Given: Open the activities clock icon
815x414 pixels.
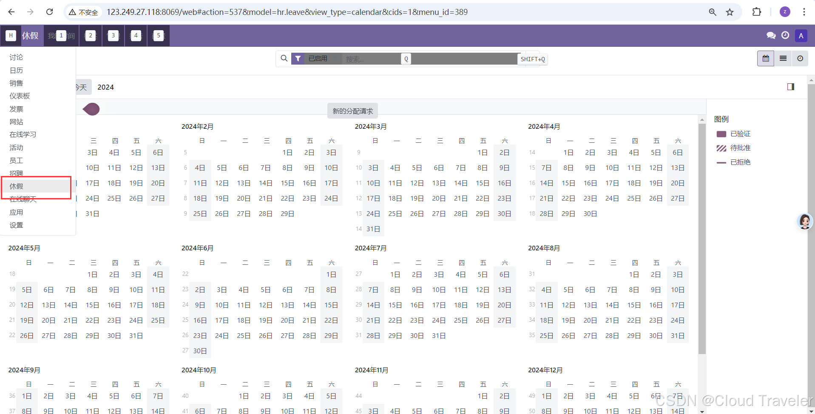Looking at the screenshot, I should (785, 35).
